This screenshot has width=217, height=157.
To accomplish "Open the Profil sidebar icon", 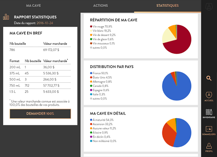I will (209, 147).
